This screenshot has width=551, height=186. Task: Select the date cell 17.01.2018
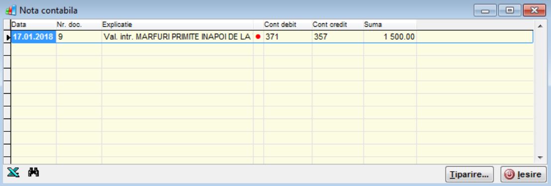33,37
